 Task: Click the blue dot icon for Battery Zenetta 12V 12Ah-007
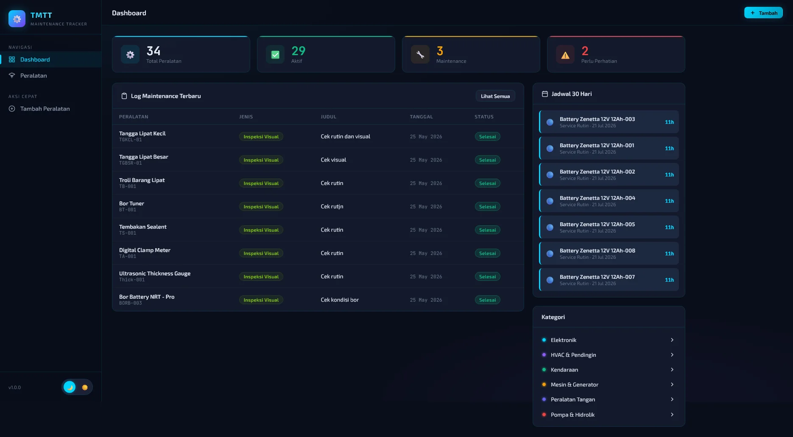click(550, 280)
